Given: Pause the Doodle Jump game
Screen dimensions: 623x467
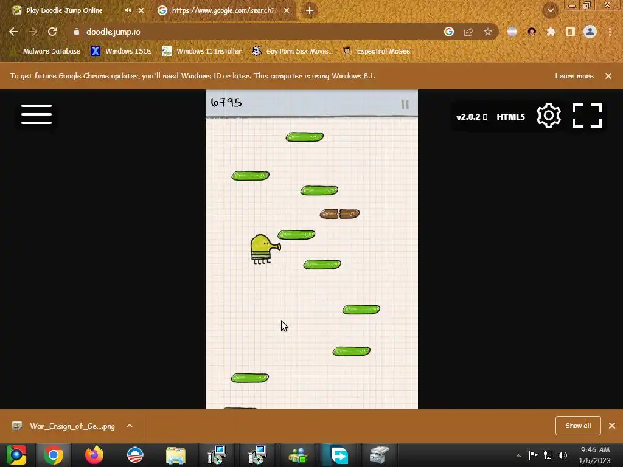Looking at the screenshot, I should tap(405, 104).
